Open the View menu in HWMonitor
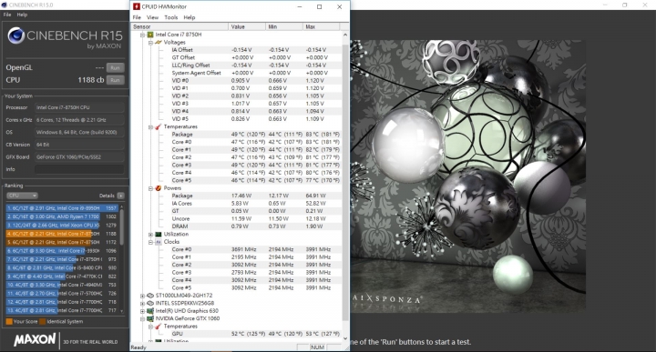This screenshot has height=352, width=656. tap(152, 17)
